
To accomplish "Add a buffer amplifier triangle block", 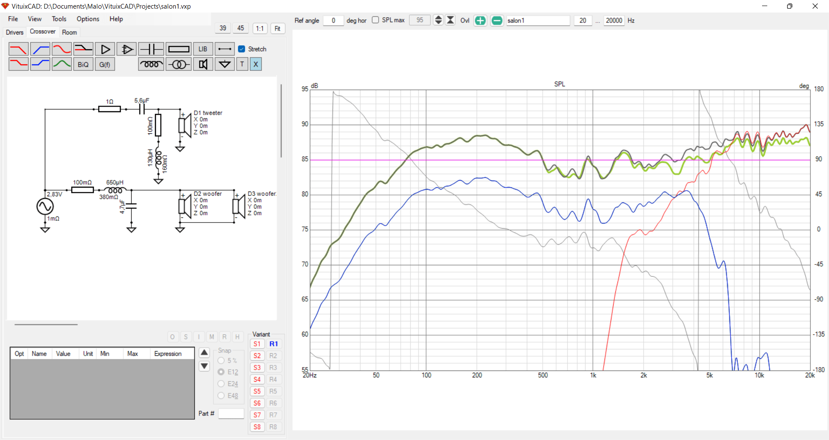I will point(105,49).
